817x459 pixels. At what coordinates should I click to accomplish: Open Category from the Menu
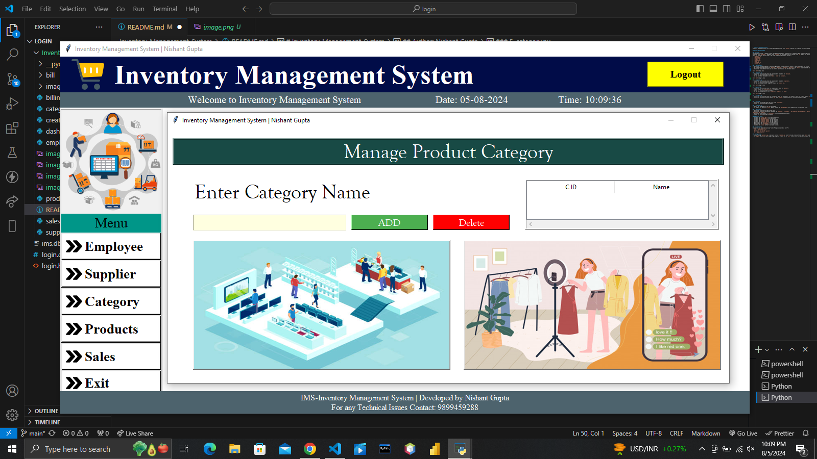111,301
